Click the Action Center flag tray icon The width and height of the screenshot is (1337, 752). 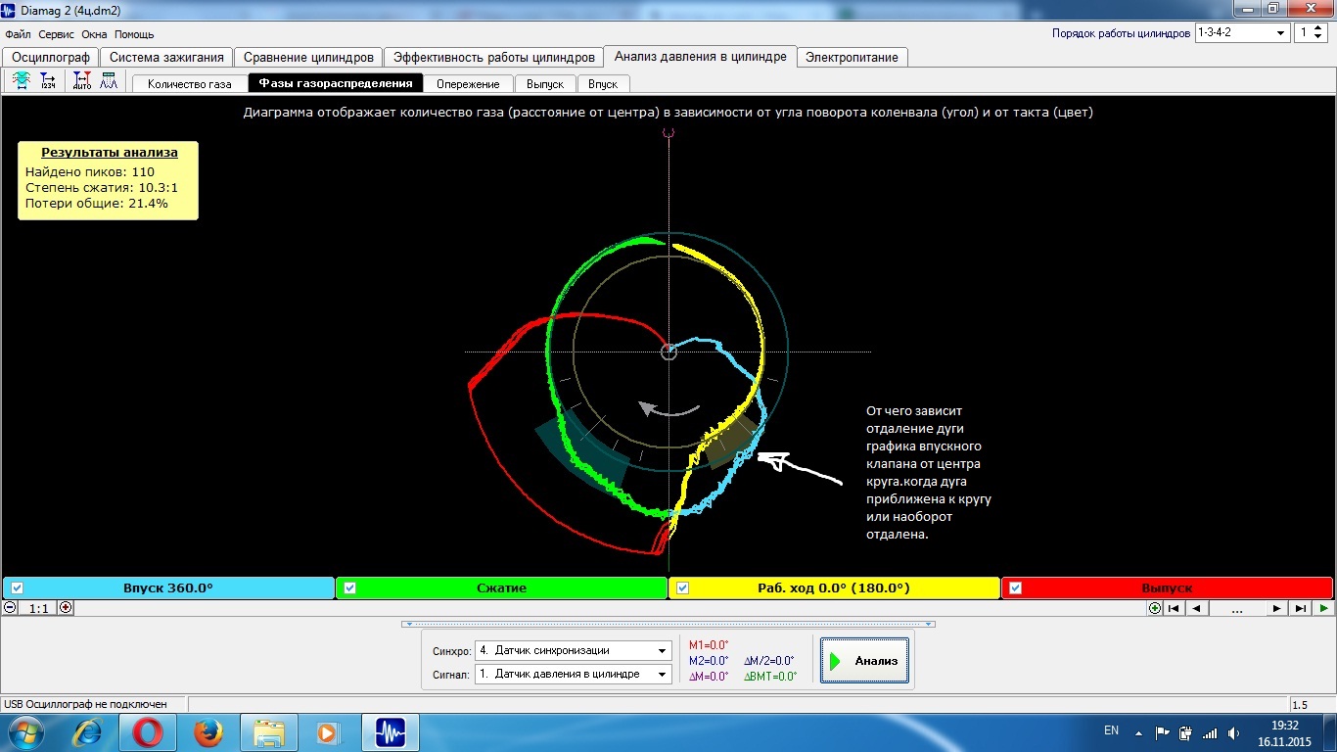[1163, 731]
